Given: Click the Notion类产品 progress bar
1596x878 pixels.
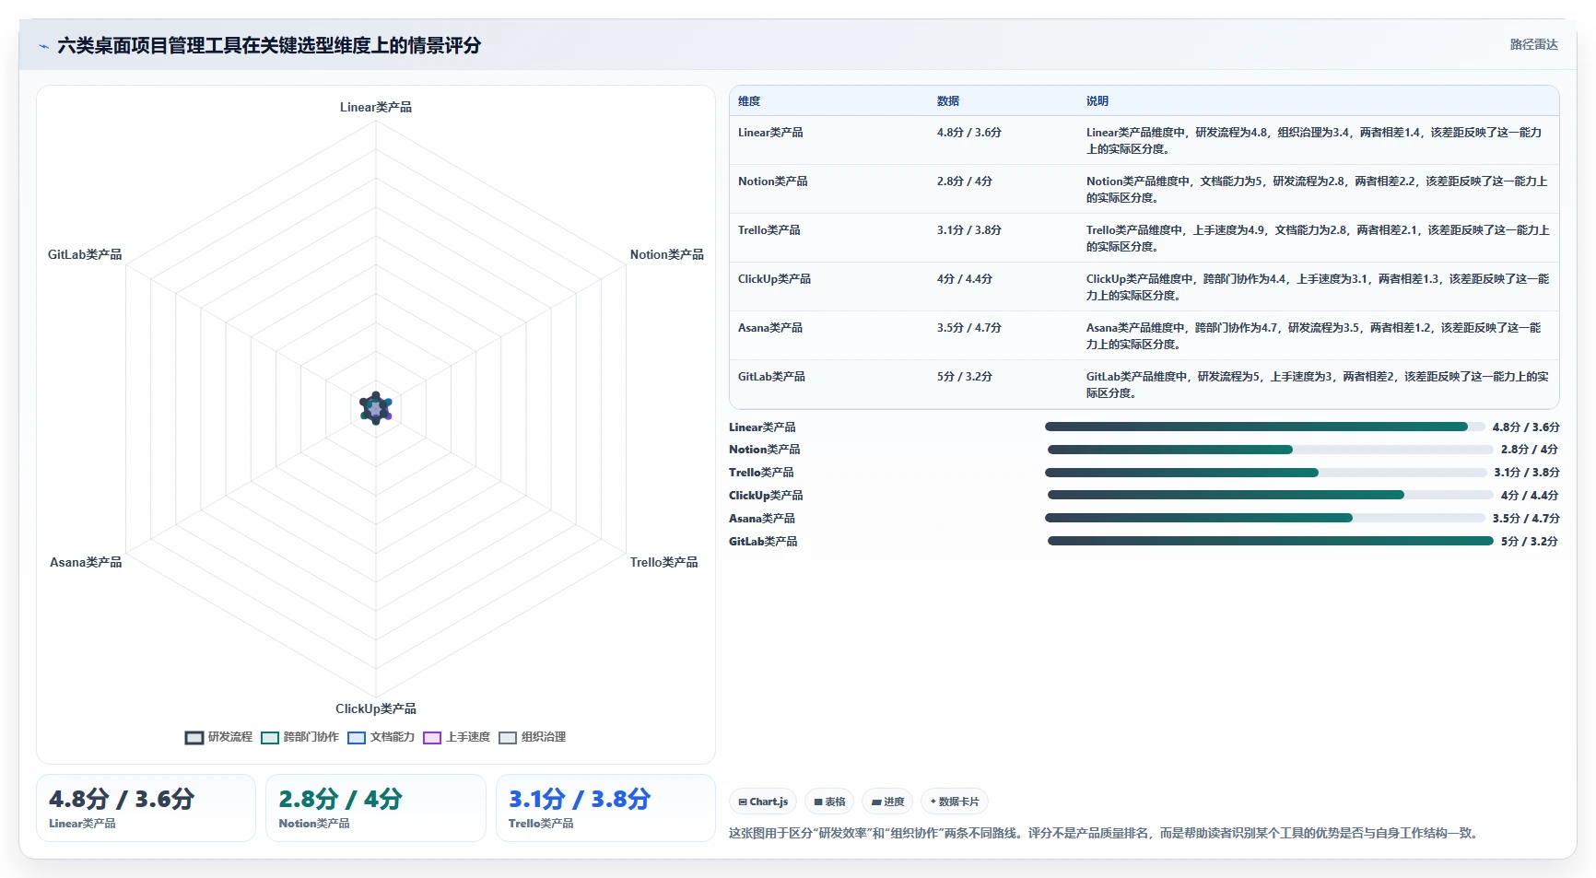Looking at the screenshot, I should click(x=1270, y=450).
